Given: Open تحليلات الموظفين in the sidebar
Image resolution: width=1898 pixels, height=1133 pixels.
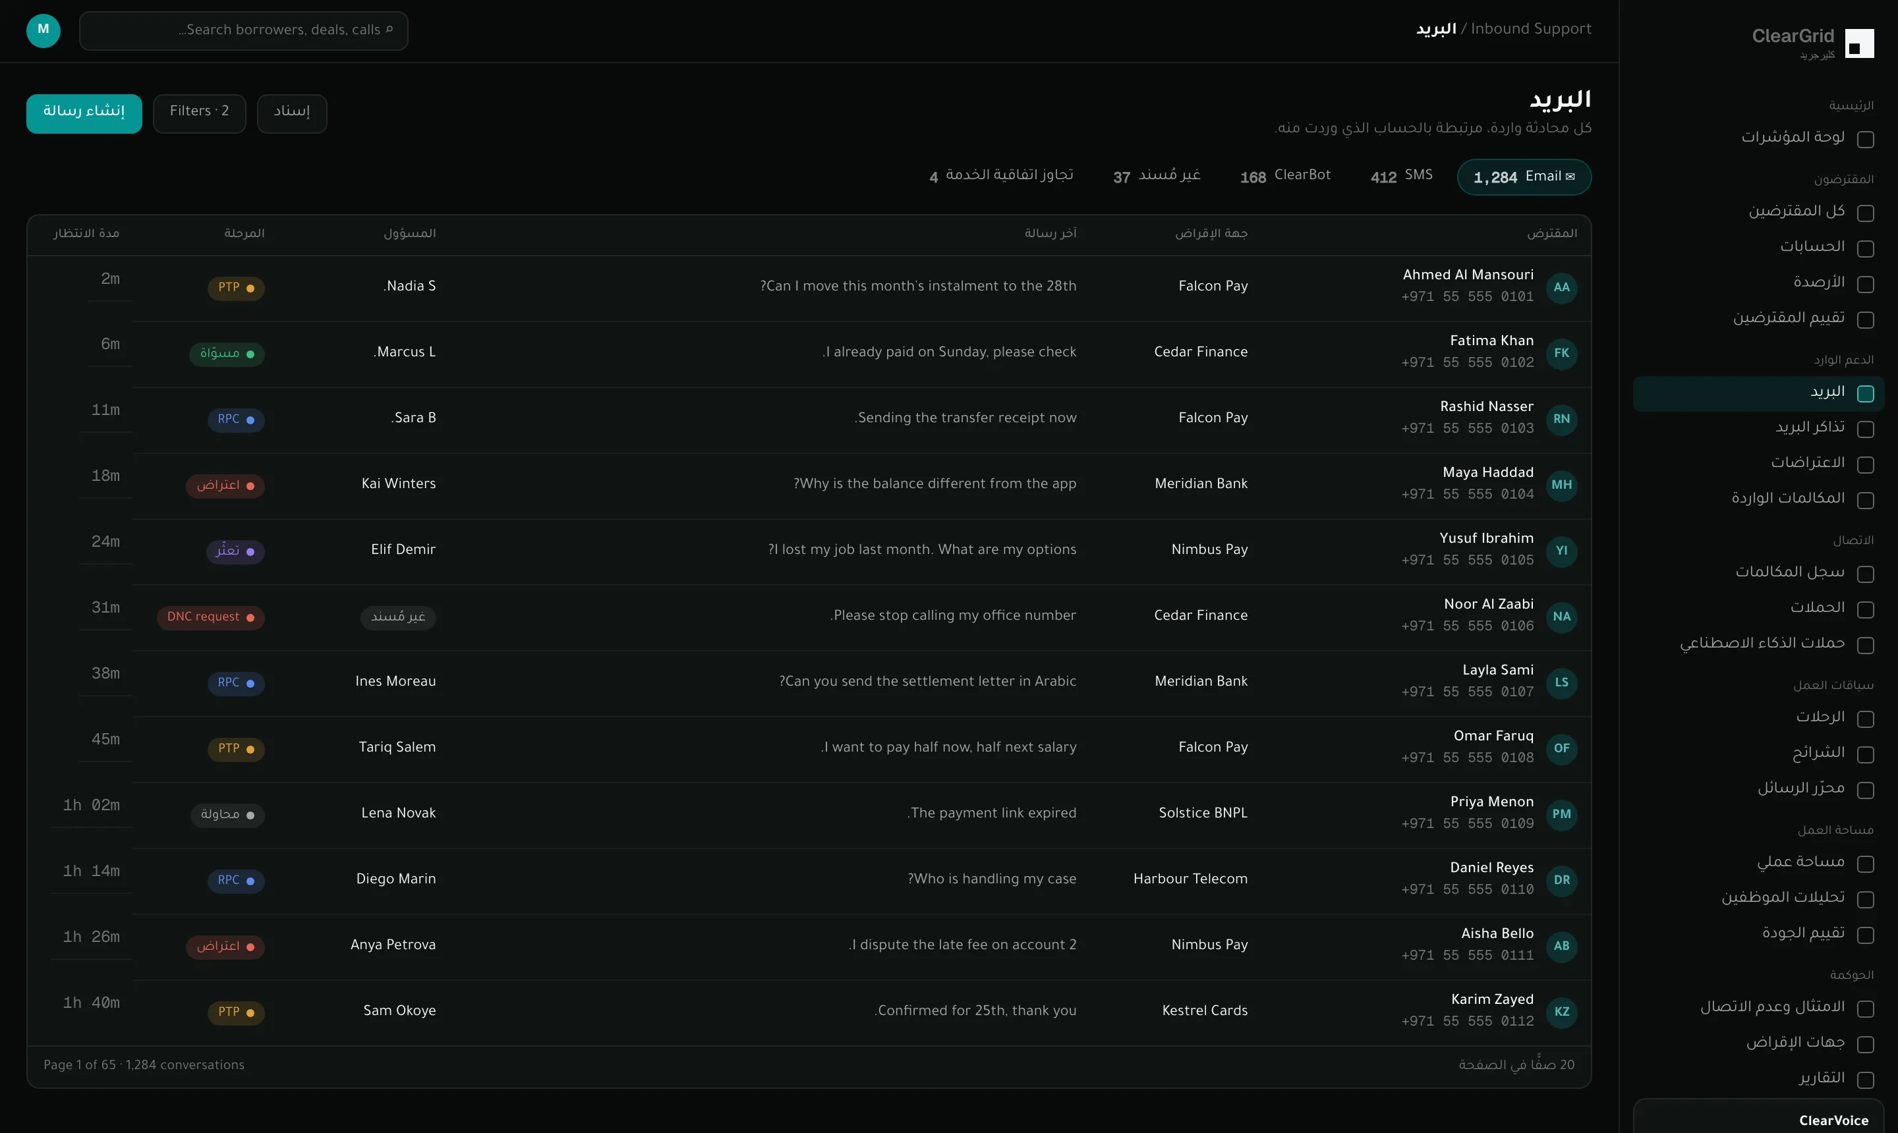Looking at the screenshot, I should [1758, 898].
